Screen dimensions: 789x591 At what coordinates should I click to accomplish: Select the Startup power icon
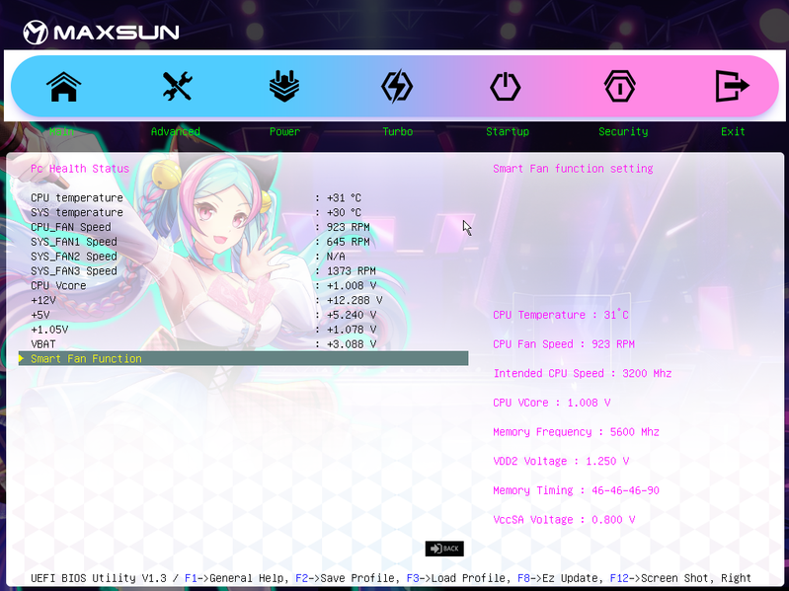pyautogui.click(x=506, y=87)
